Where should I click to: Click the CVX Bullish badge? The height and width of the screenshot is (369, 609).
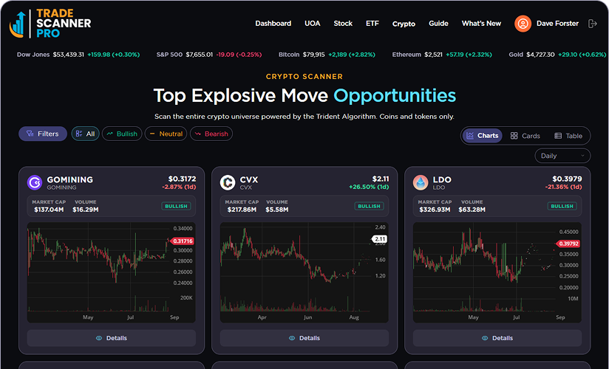coord(369,206)
